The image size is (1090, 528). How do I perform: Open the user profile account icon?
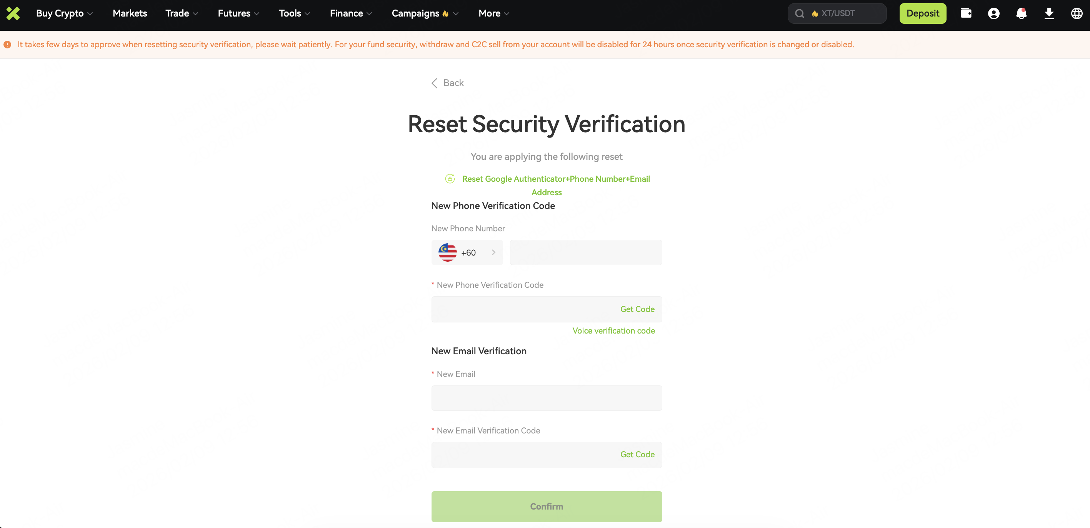click(993, 13)
